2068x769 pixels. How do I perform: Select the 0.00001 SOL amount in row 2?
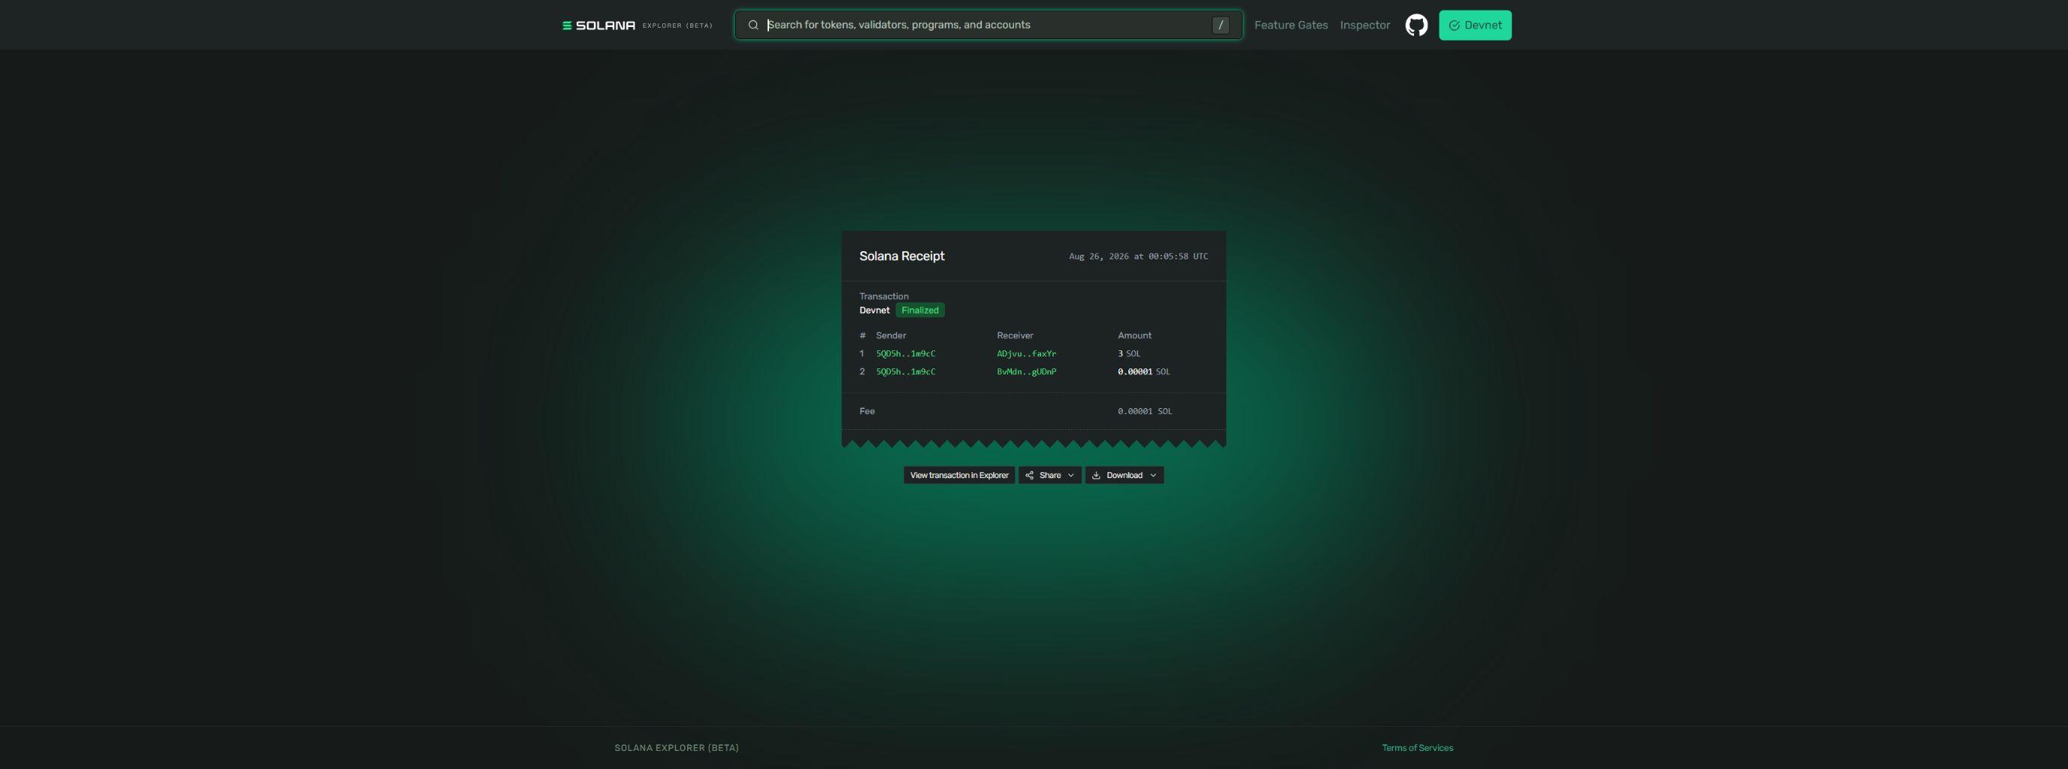coord(1144,371)
